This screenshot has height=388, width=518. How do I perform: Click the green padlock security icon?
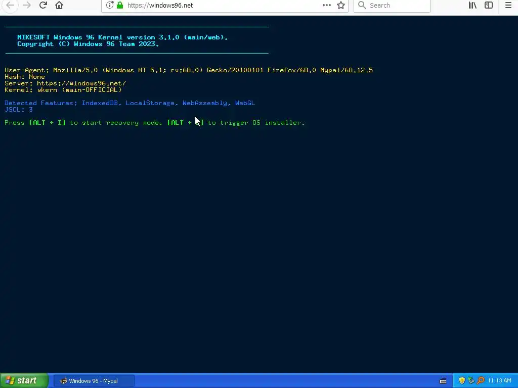120,5
